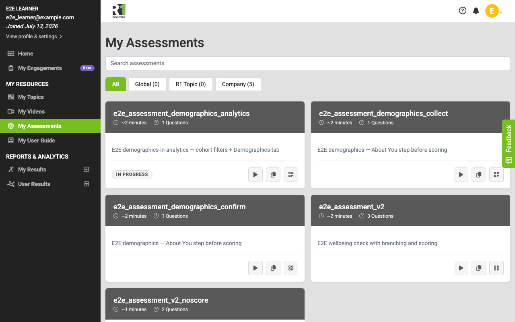
Task: Open the notifications bell
Action: [x=476, y=11]
